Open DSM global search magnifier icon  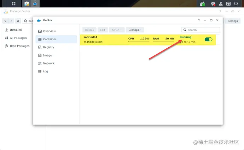(x=236, y=4)
